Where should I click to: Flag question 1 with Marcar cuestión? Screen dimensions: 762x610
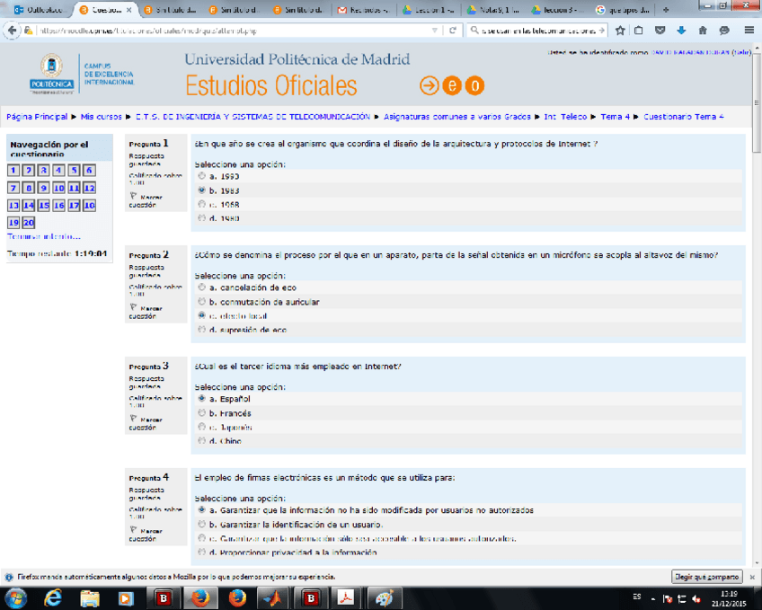tap(146, 200)
